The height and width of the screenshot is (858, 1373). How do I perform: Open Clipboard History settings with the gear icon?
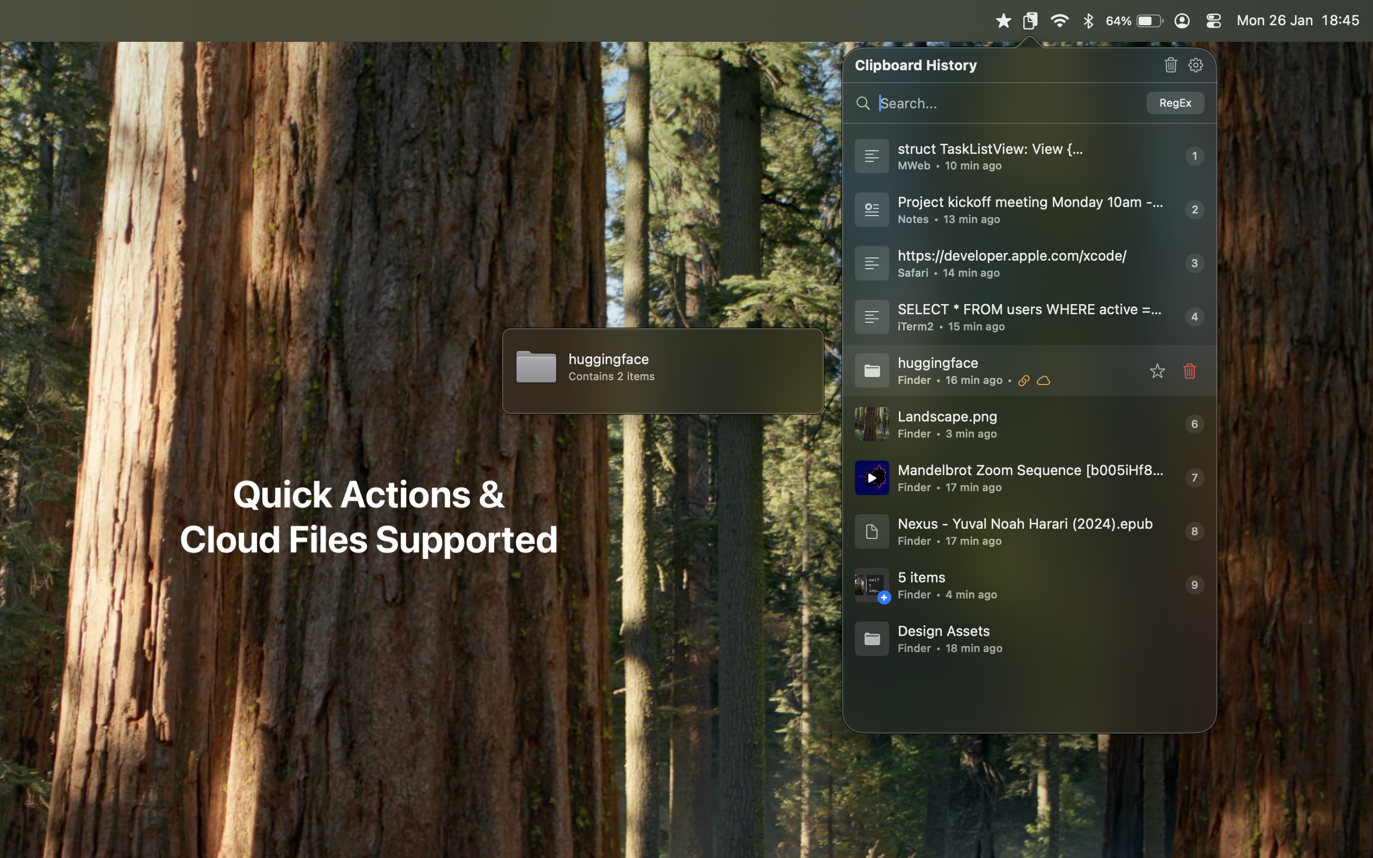pos(1196,65)
